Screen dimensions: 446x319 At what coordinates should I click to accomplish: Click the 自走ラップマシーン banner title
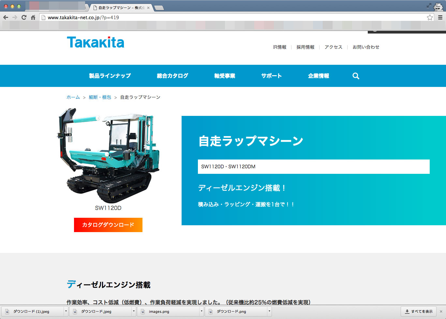coord(251,141)
